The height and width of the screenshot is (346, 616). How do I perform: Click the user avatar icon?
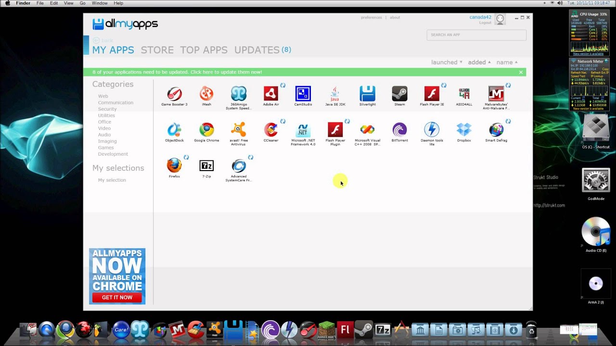500,19
